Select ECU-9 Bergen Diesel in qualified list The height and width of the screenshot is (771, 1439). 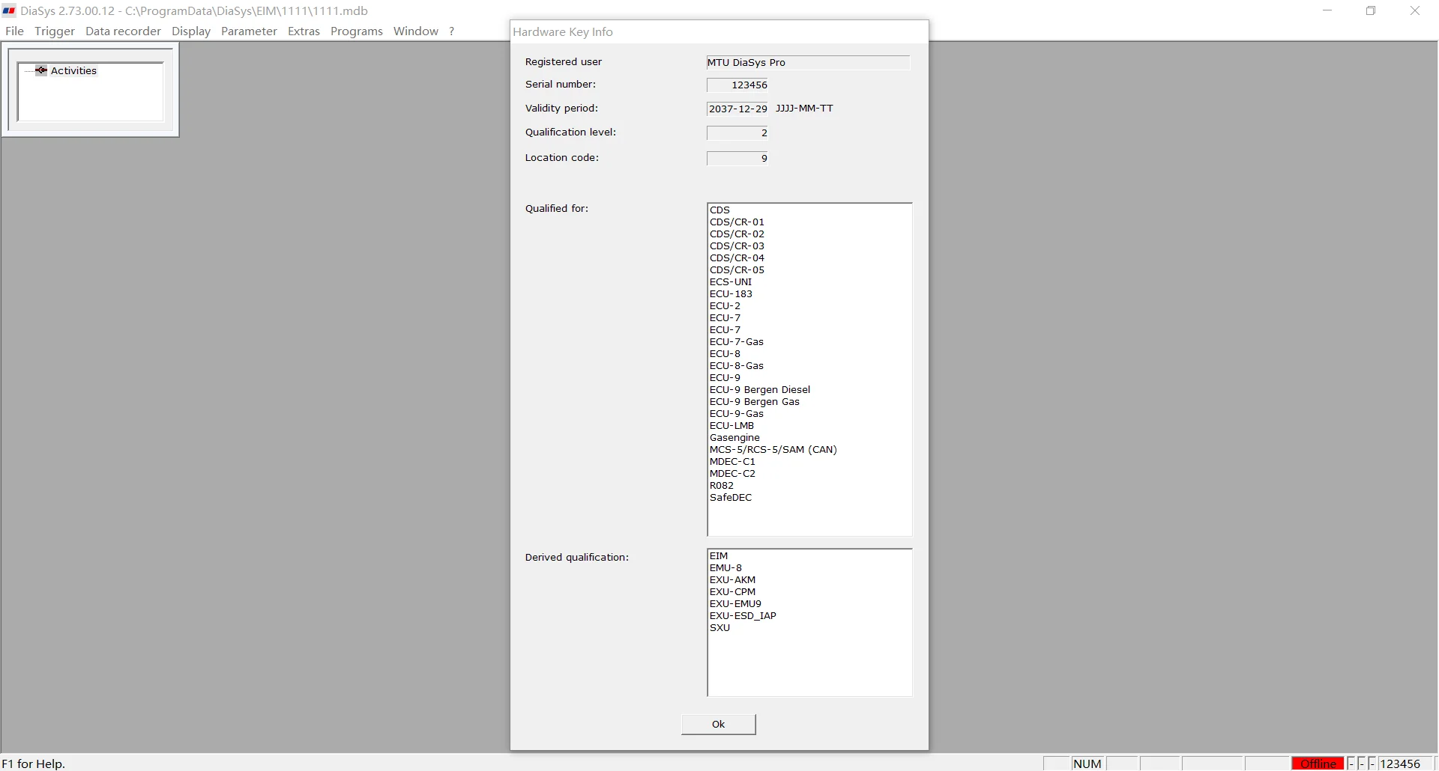click(760, 390)
